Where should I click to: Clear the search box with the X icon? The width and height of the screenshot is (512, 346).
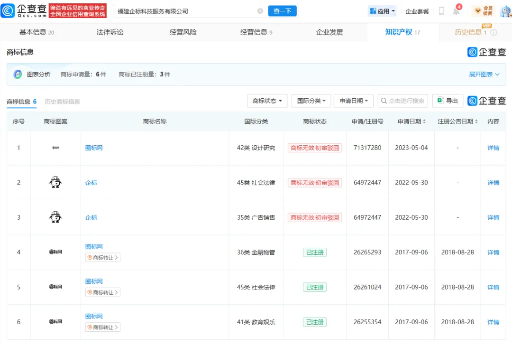click(260, 11)
